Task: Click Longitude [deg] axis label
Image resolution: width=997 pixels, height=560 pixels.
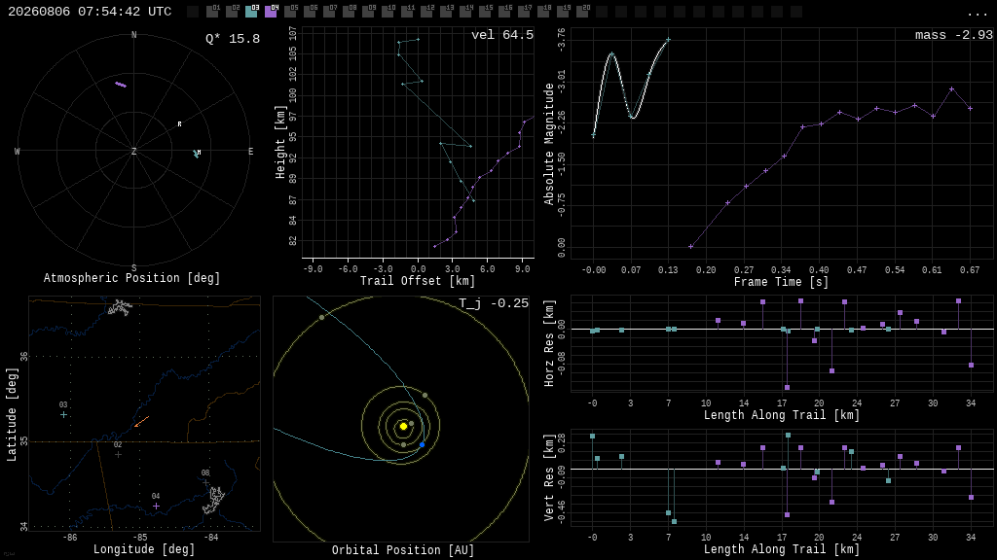Action: (144, 548)
